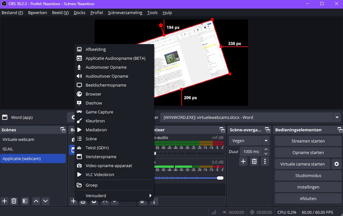Undock the Bedieningselementen panel
This screenshot has width=343, height=216.
(x=340, y=130)
